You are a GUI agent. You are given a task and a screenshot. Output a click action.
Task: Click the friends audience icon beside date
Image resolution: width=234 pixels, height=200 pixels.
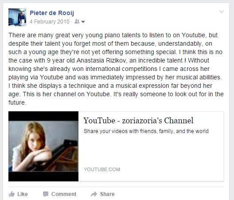77,22
